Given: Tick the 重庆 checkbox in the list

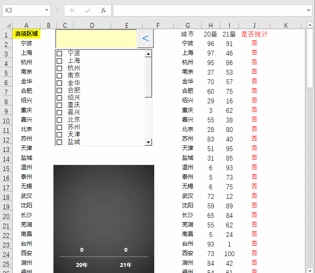Looking at the screenshot, I should point(59,105).
